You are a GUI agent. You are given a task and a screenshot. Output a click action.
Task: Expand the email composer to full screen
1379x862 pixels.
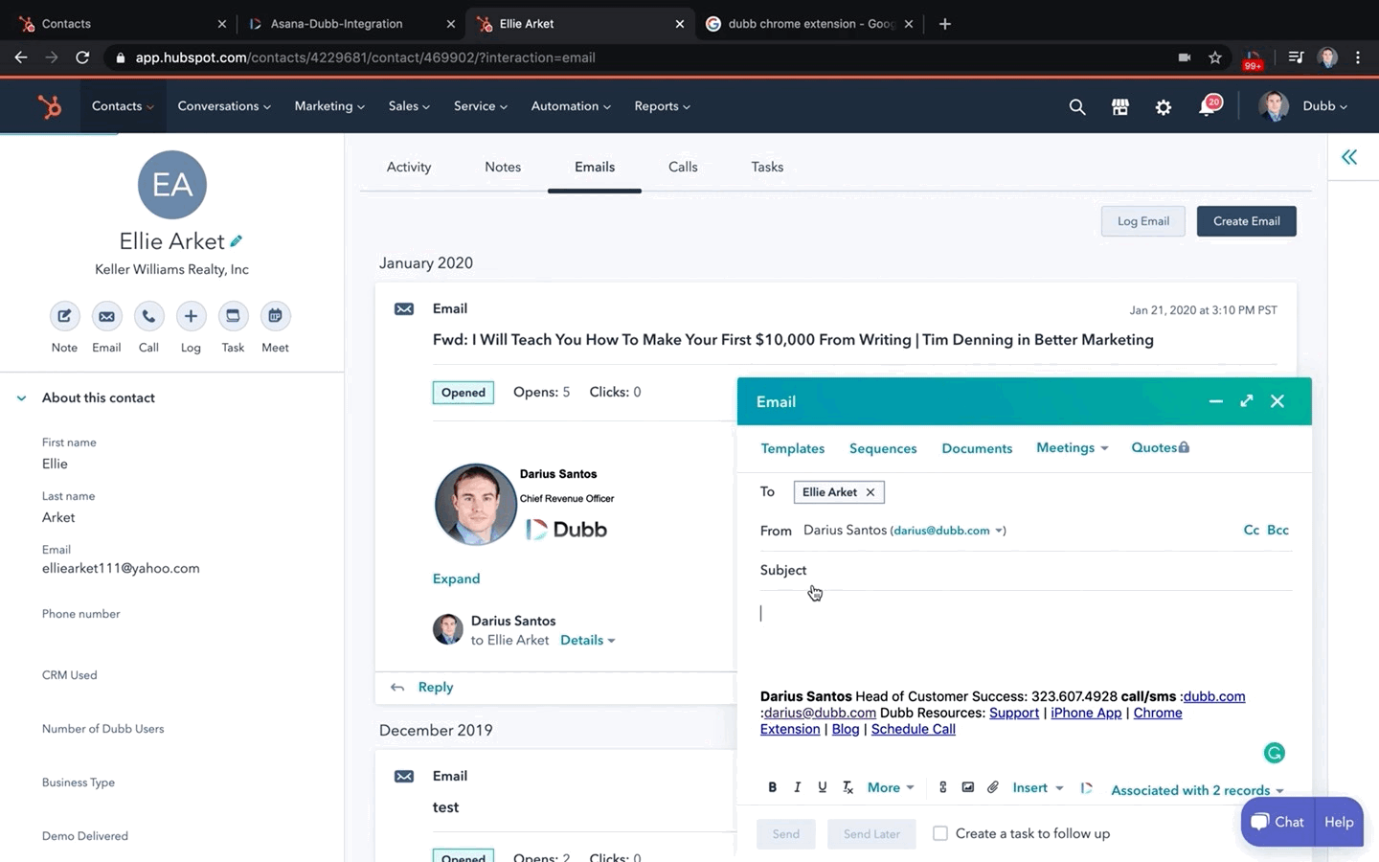click(x=1246, y=401)
